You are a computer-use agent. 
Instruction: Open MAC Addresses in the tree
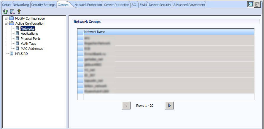[x=32, y=49]
